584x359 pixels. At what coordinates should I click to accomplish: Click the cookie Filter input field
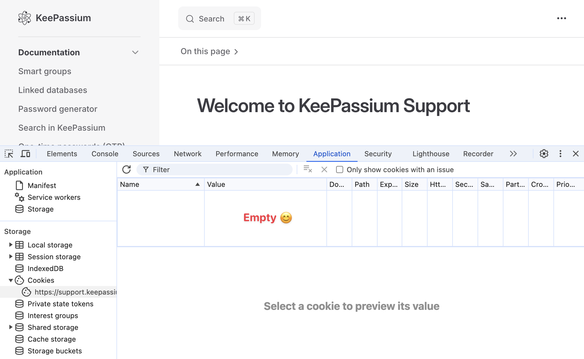point(215,169)
